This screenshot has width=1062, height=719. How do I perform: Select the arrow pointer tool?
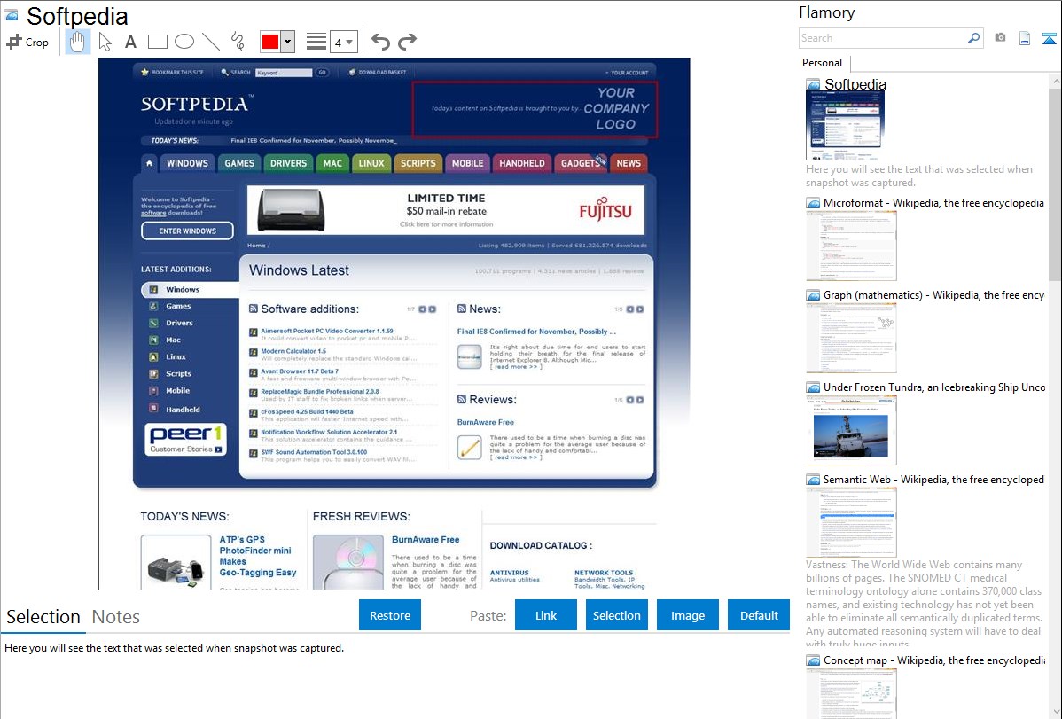(x=105, y=42)
